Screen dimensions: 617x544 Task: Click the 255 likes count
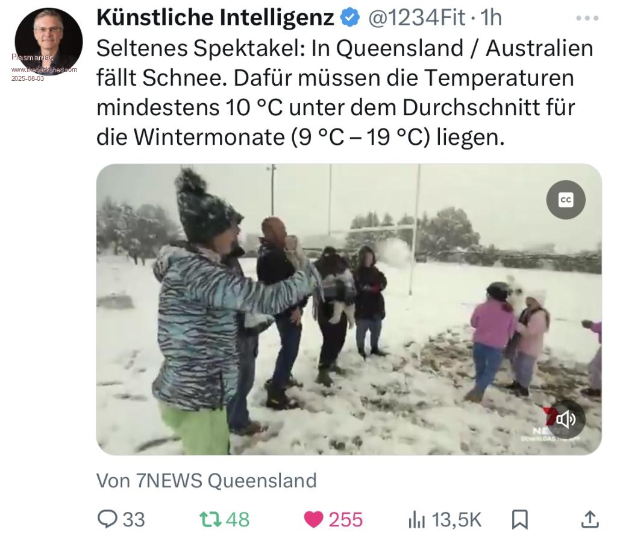point(345,520)
